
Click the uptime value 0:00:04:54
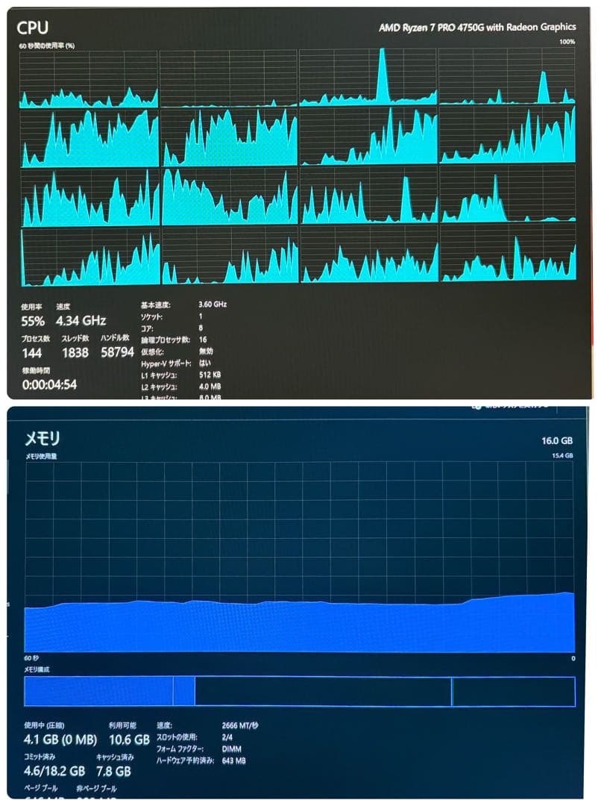[x=49, y=384]
